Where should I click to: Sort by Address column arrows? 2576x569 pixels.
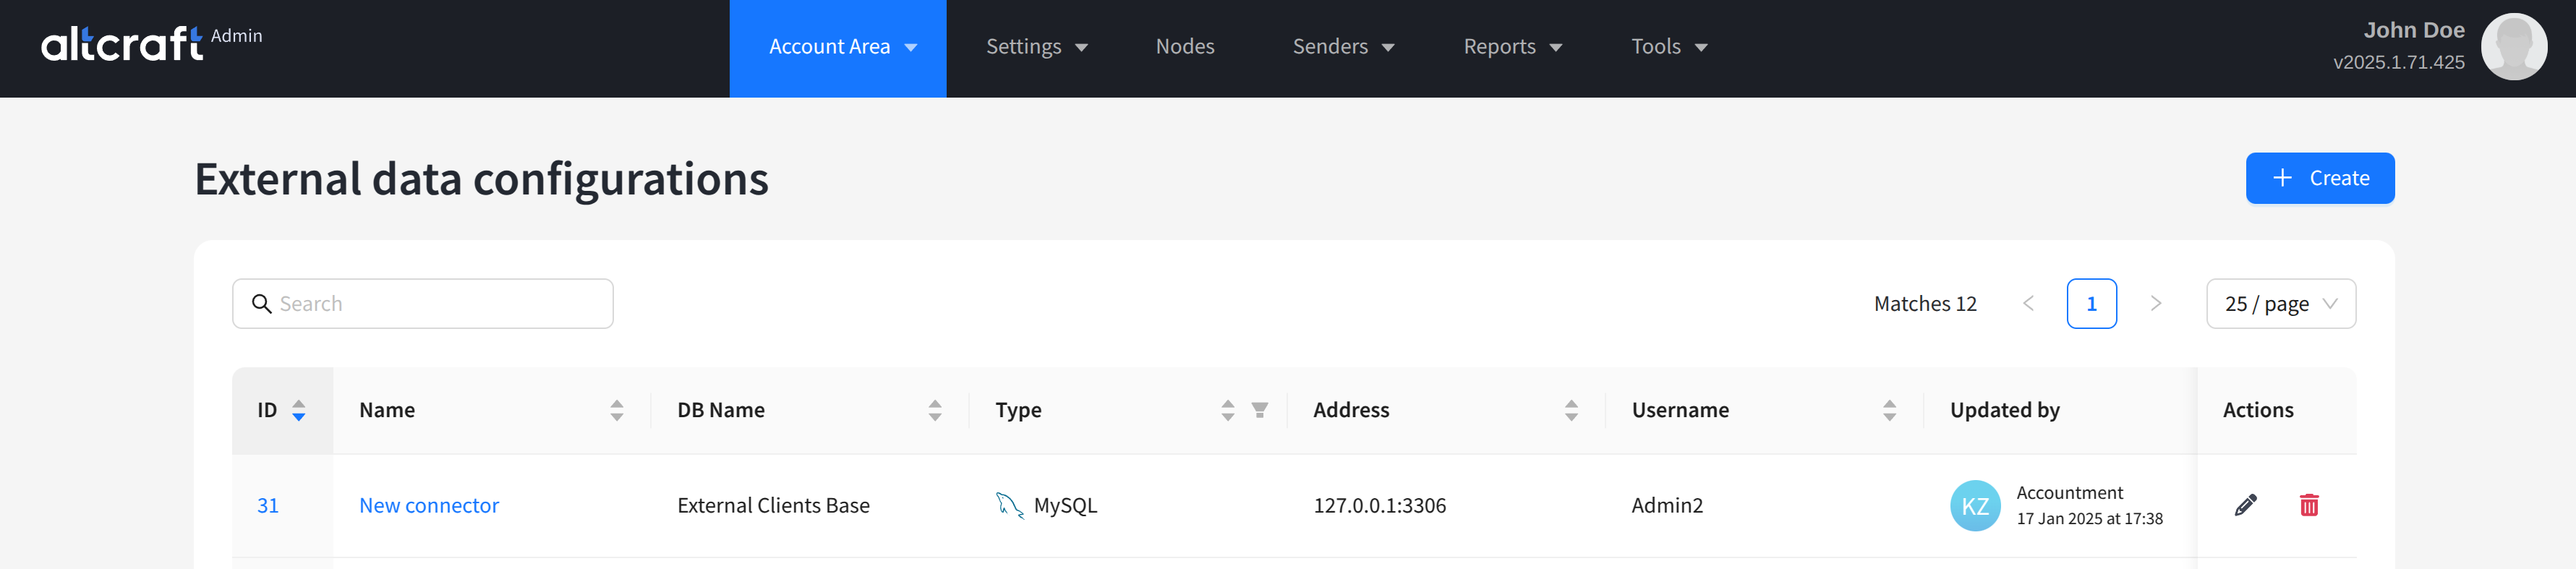(x=1570, y=410)
